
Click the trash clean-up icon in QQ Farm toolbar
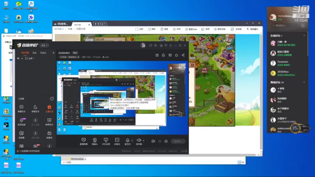pyautogui.click(x=162, y=29)
